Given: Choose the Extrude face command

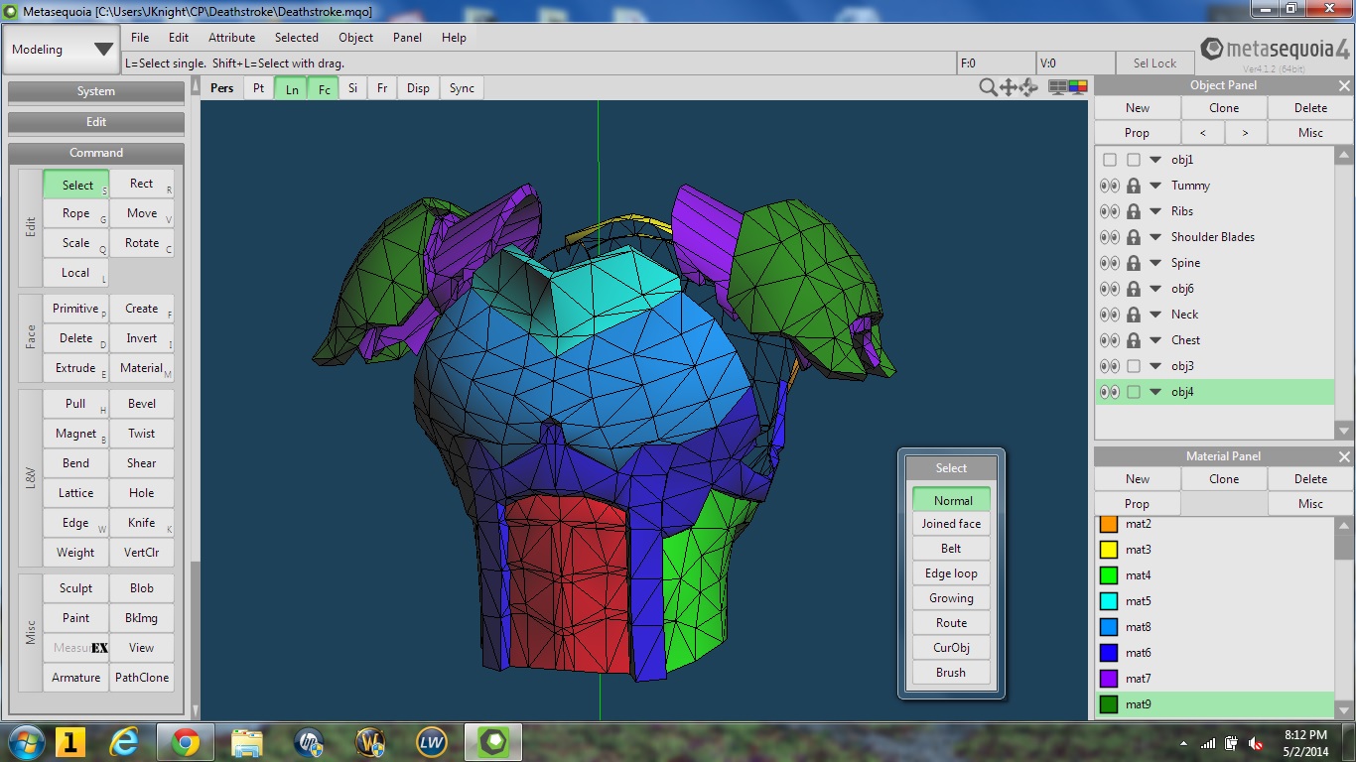Looking at the screenshot, I should click(x=75, y=367).
